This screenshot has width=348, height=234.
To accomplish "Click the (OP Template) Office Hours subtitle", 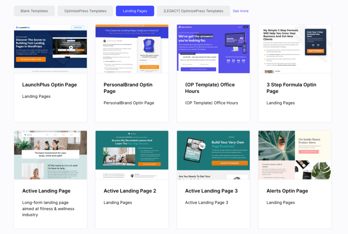I will click(211, 103).
